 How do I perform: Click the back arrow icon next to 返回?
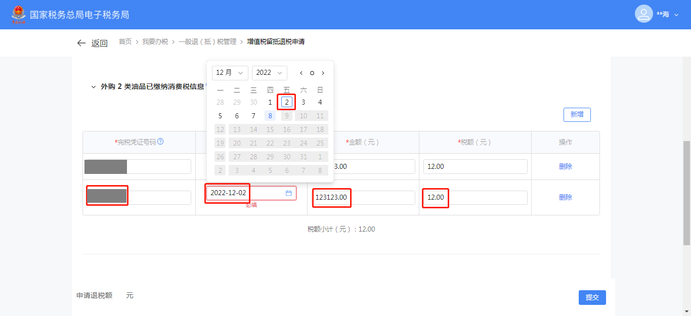[x=81, y=43]
